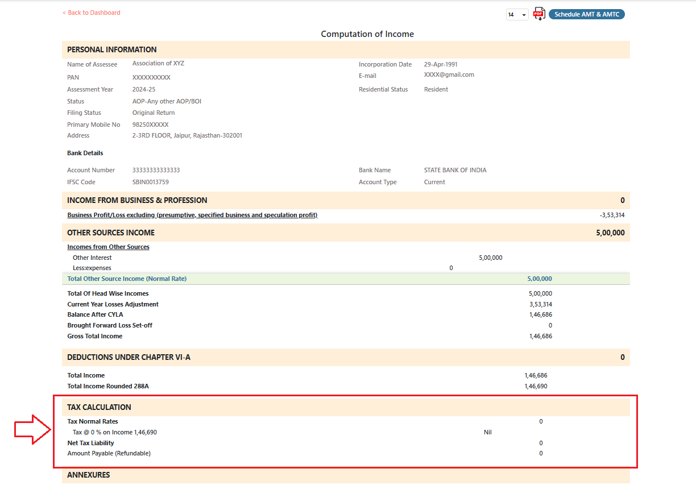This screenshot has height=485, width=696.
Task: Click the ANNEXURES section header
Action: pyautogui.click(x=346, y=475)
